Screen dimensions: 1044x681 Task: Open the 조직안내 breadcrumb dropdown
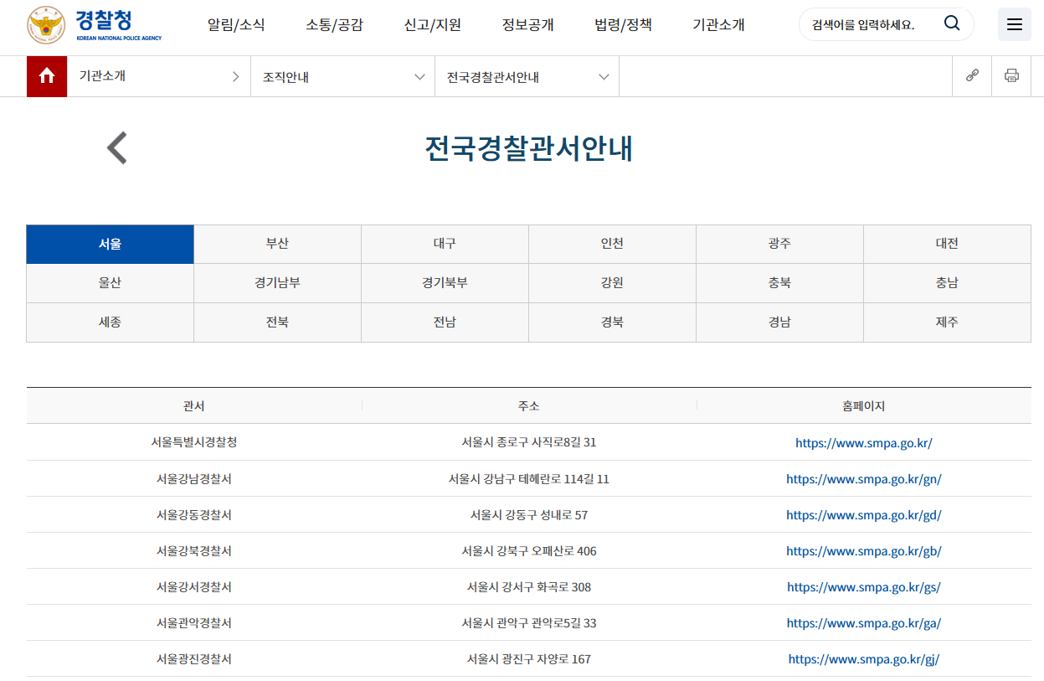pyautogui.click(x=342, y=76)
